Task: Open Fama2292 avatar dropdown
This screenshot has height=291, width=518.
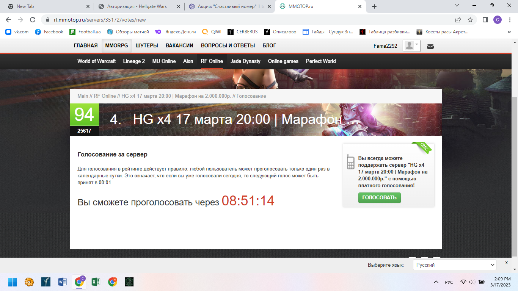Action: pyautogui.click(x=411, y=45)
